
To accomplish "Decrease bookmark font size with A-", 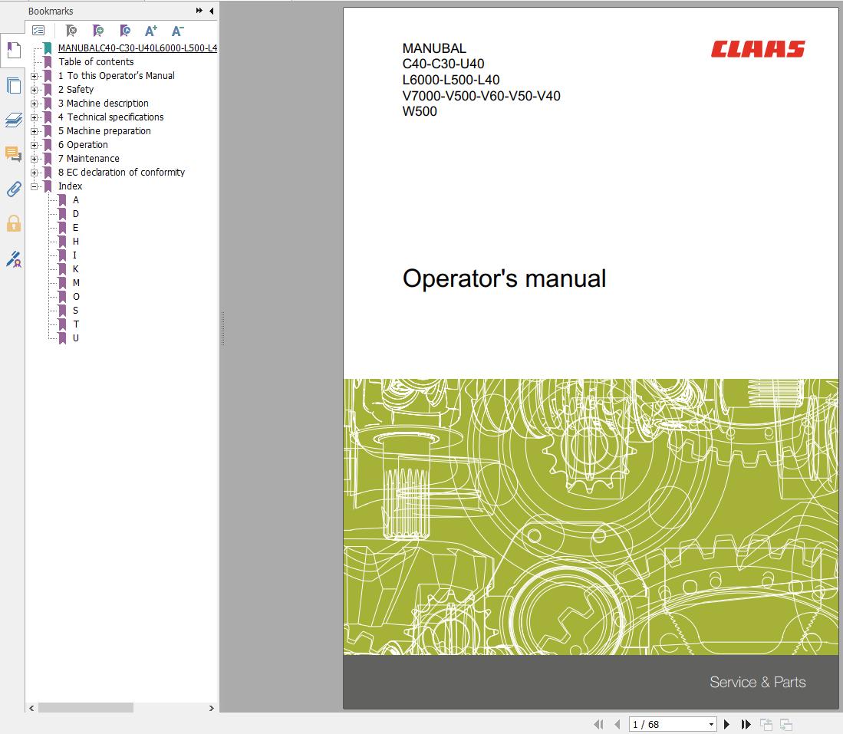I will tap(177, 31).
